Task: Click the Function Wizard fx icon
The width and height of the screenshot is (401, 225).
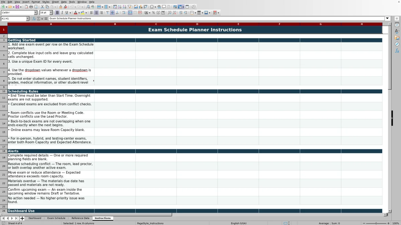Action: click(x=34, y=19)
